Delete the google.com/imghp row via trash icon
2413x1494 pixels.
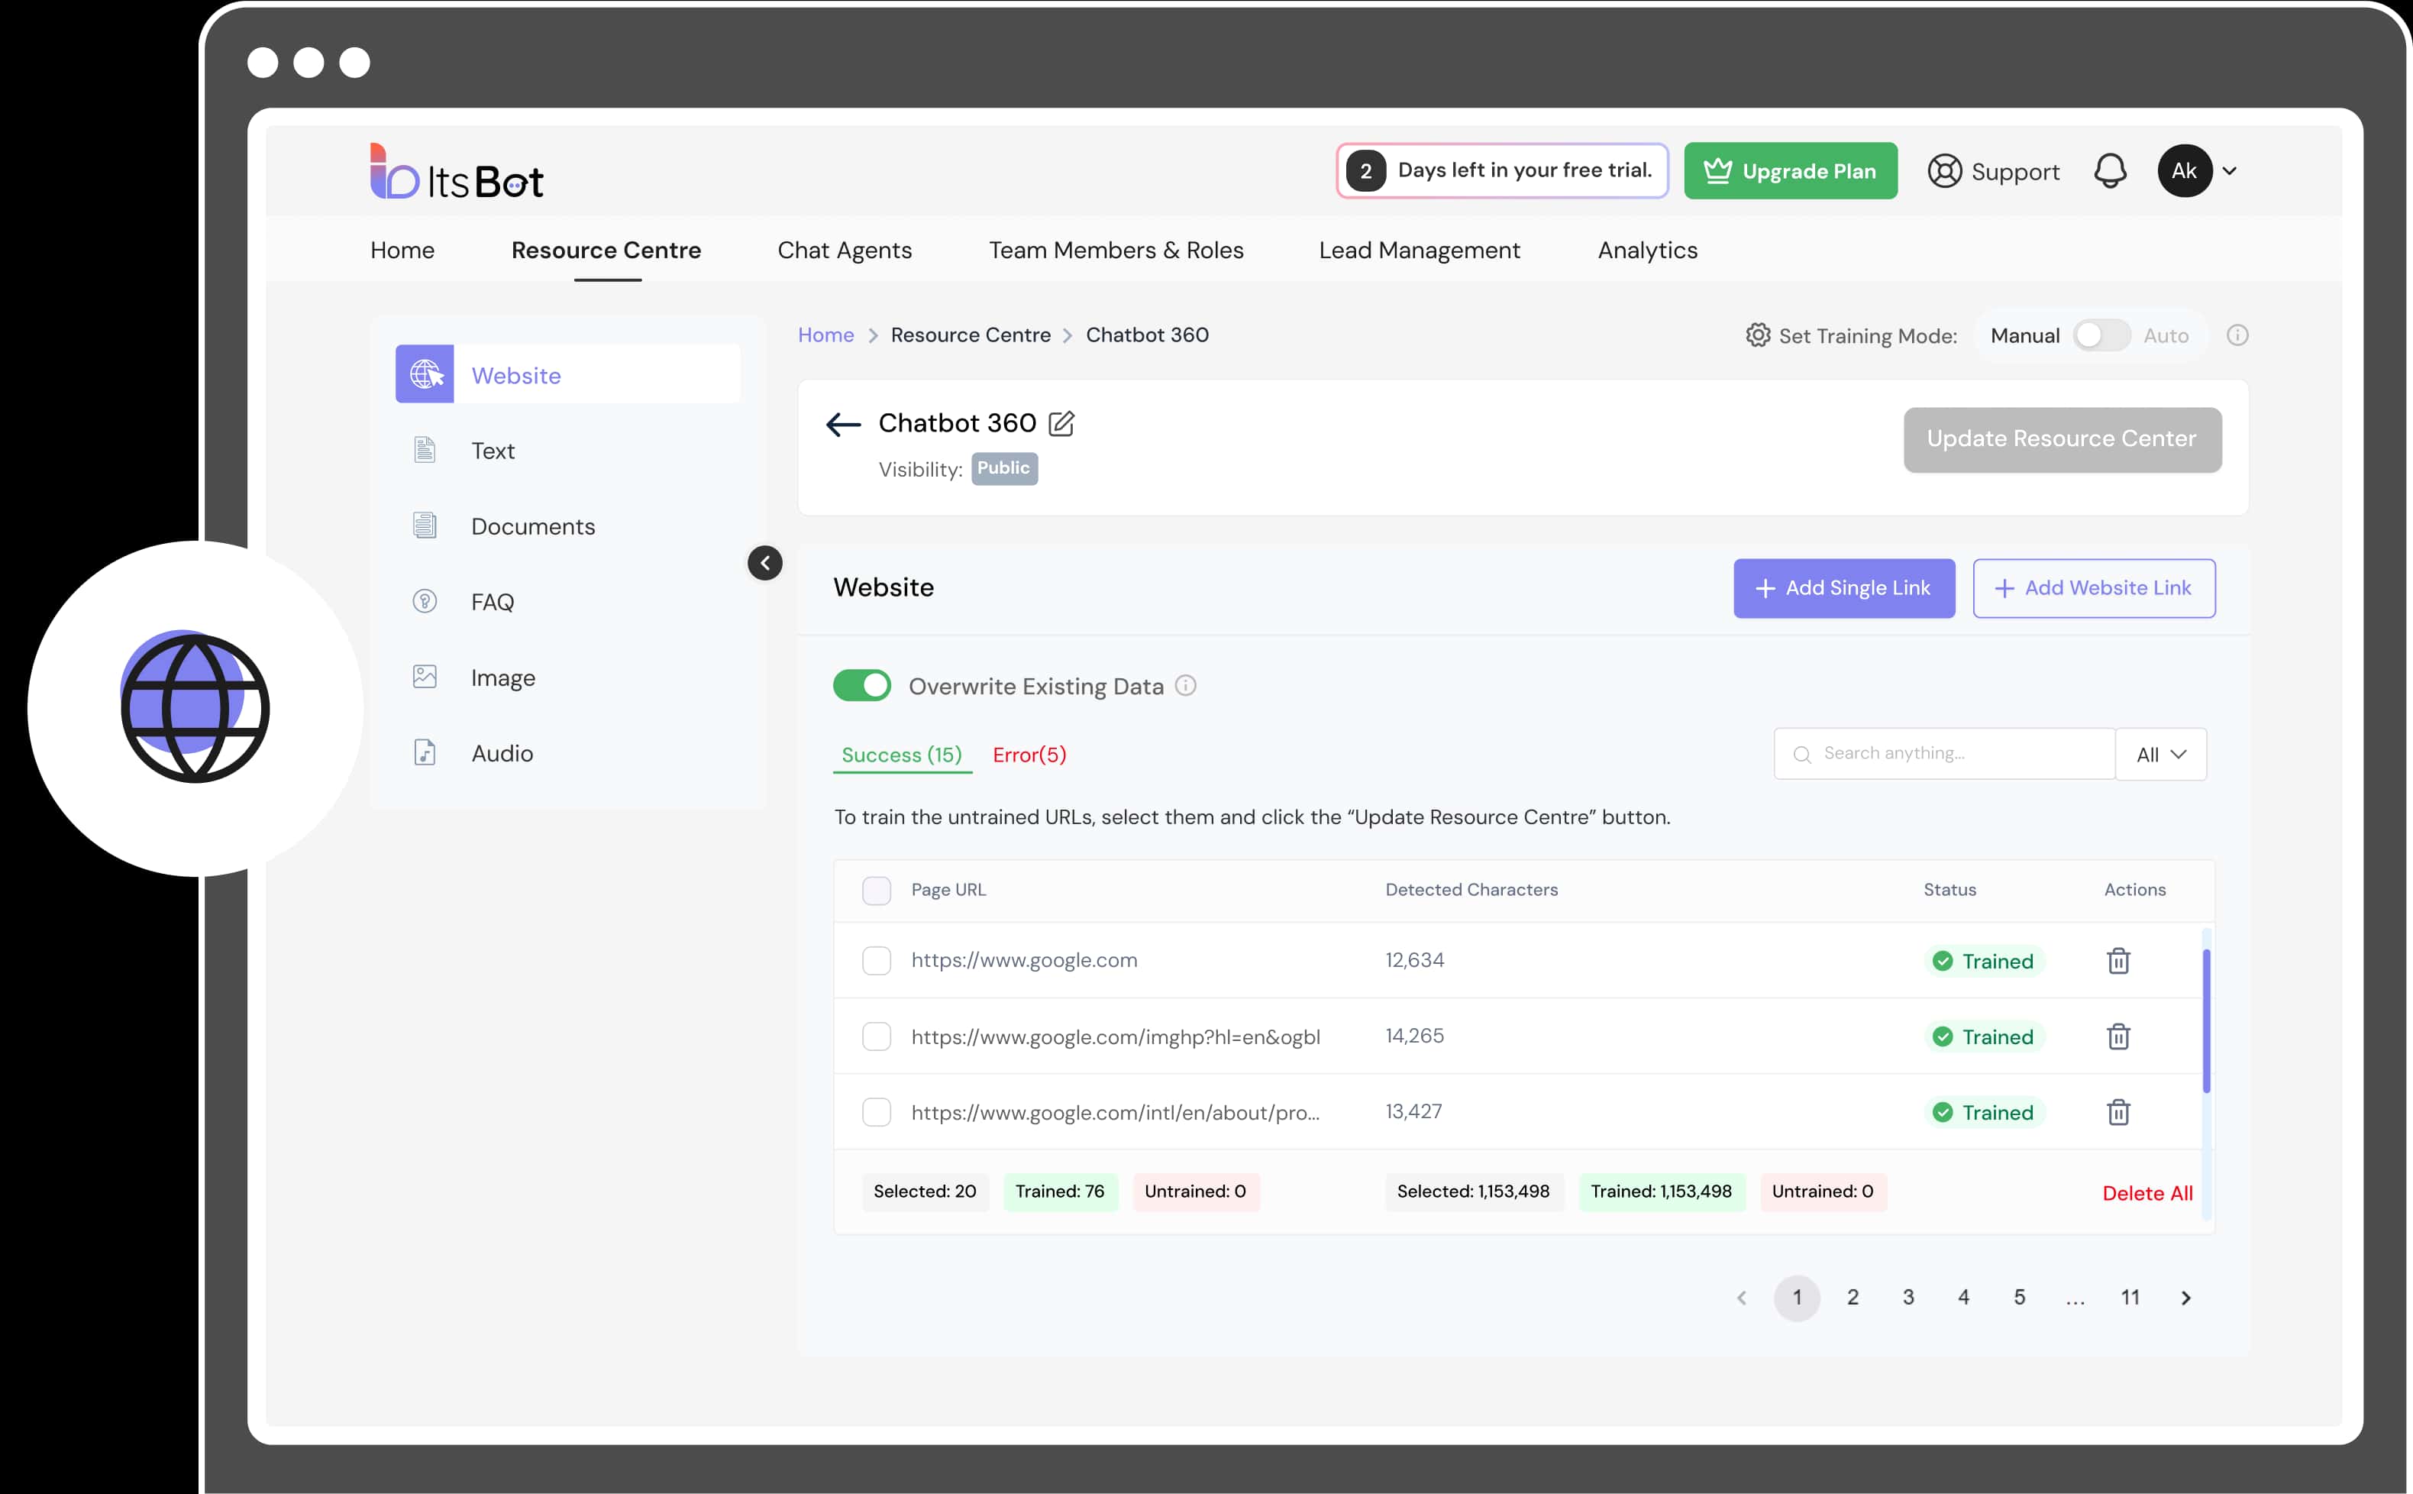2117,1036
